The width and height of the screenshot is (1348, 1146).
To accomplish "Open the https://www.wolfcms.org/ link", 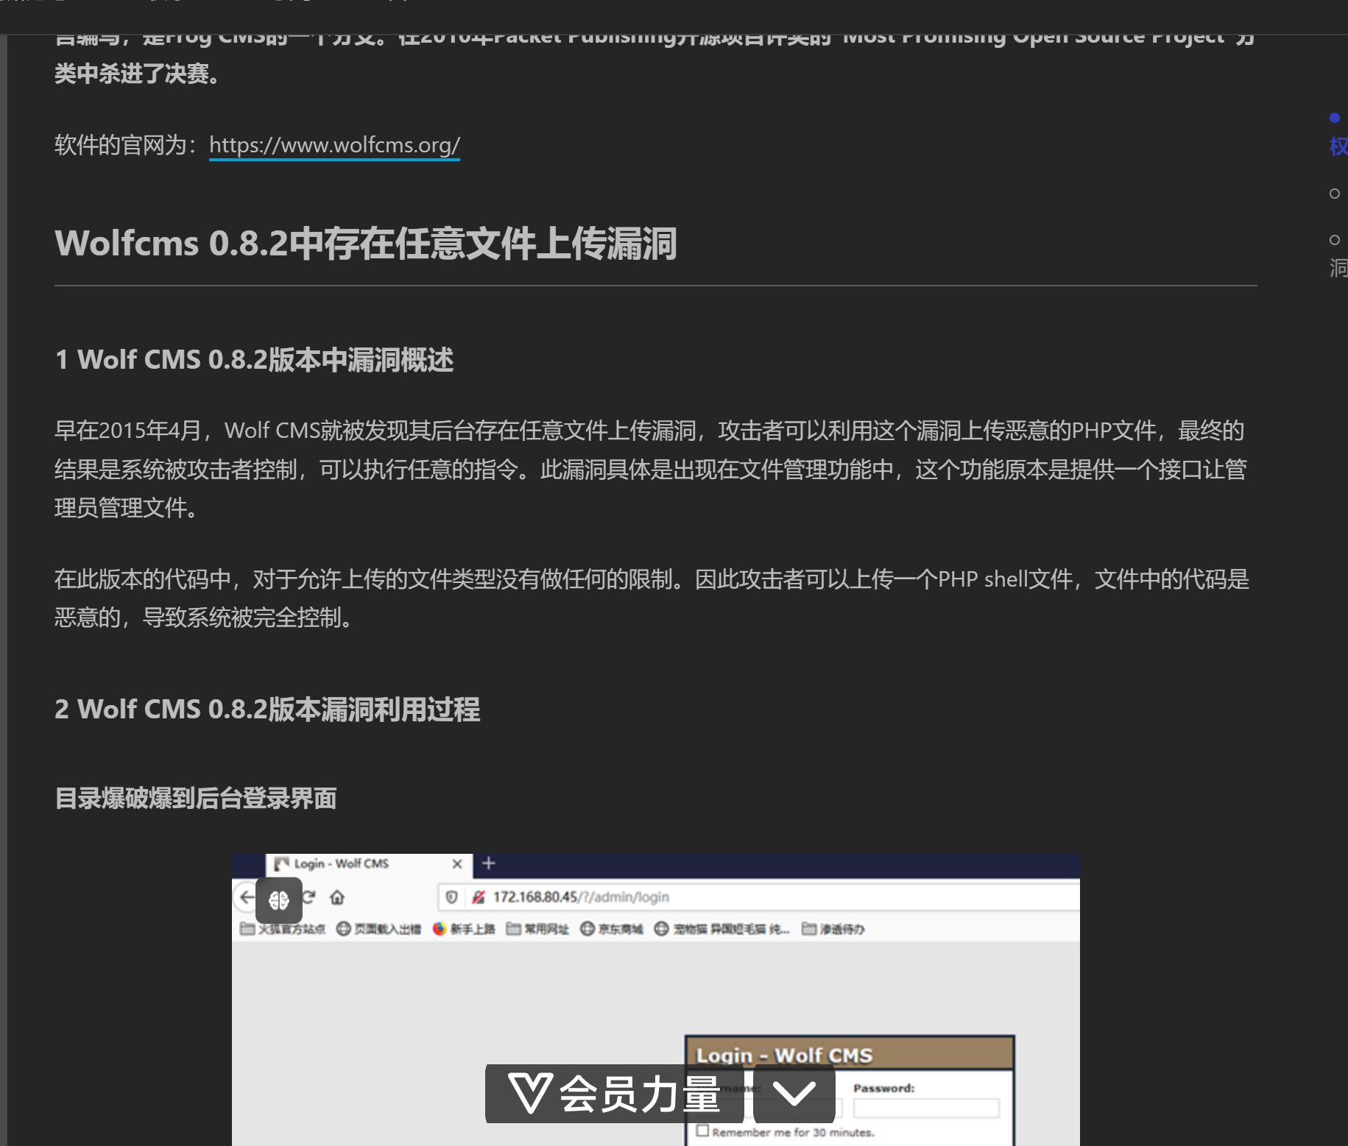I will [x=334, y=145].
